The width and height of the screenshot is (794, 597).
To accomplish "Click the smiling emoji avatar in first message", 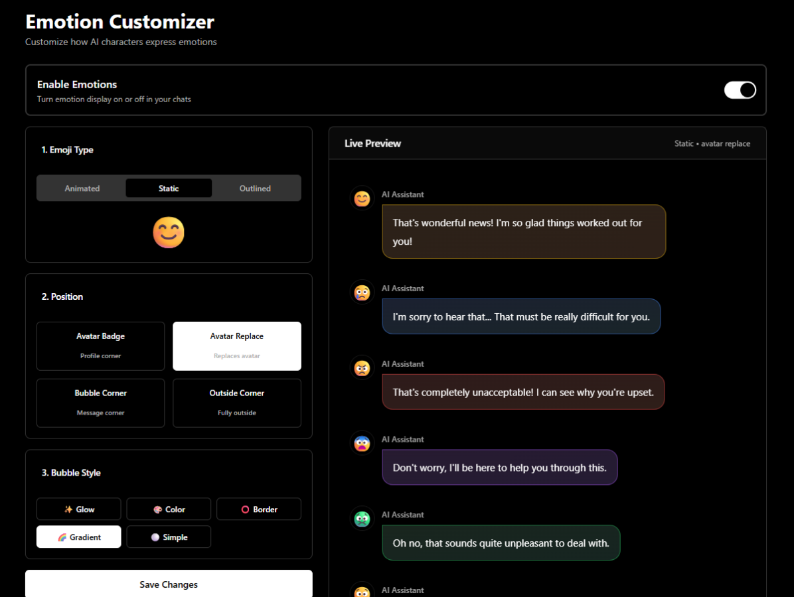I will click(x=362, y=198).
